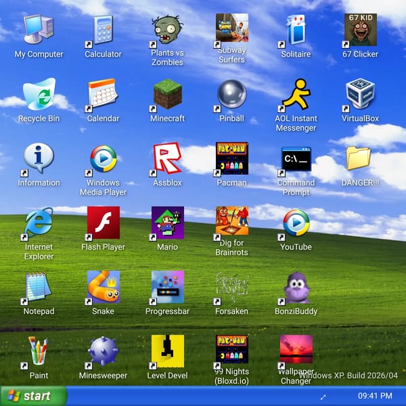Open the Flash Player shortcut
The height and width of the screenshot is (406, 406).
pos(104,223)
